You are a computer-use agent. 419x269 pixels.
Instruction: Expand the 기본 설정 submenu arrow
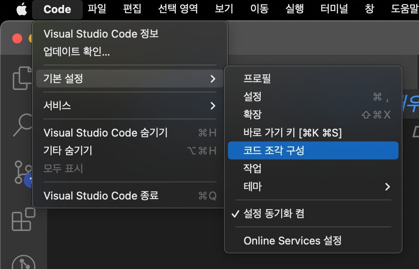(213, 78)
